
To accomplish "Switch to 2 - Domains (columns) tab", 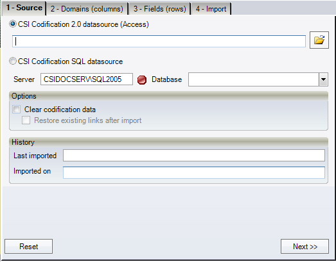I will pyautogui.click(x=87, y=9).
